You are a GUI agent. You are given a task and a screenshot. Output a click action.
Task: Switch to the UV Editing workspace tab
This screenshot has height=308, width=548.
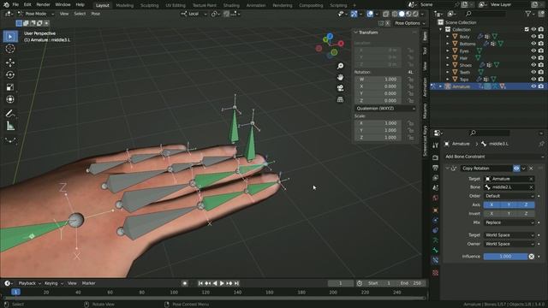pyautogui.click(x=176, y=5)
